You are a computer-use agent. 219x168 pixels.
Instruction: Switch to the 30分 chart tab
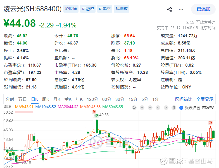120,99
